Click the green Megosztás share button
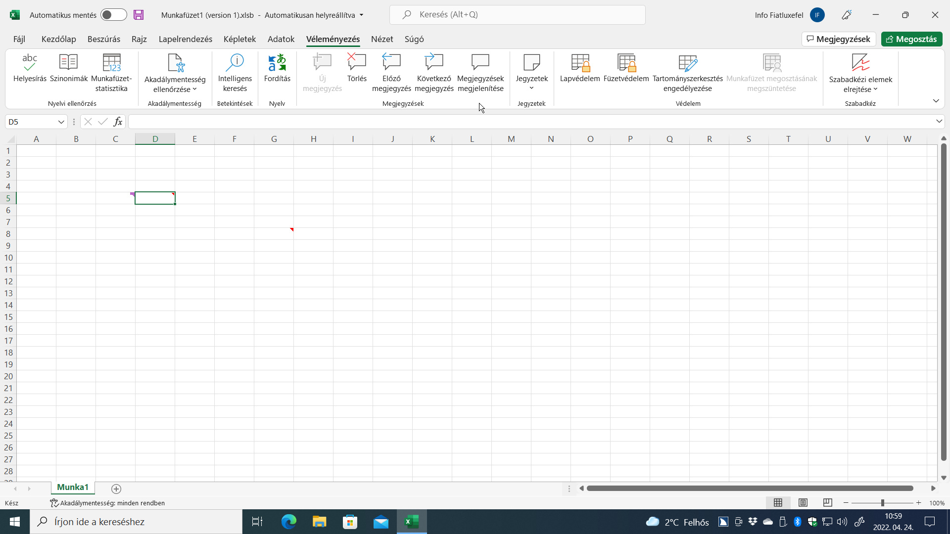The height and width of the screenshot is (534, 950). tap(911, 39)
